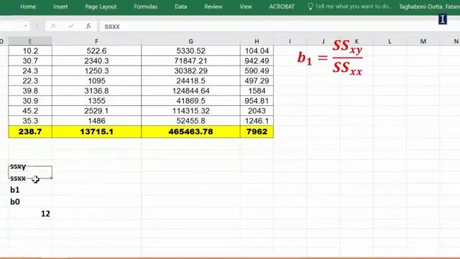Select column I header
This screenshot has height=259, width=460.
pyautogui.click(x=290, y=42)
